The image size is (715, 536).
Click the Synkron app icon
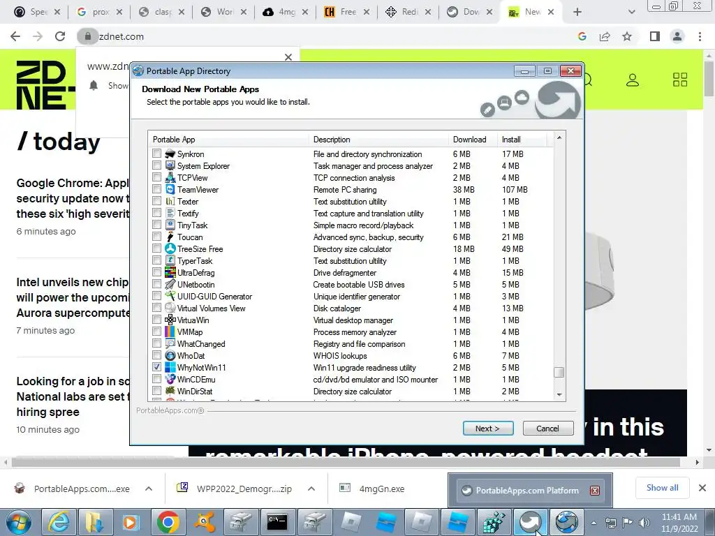[x=170, y=154]
